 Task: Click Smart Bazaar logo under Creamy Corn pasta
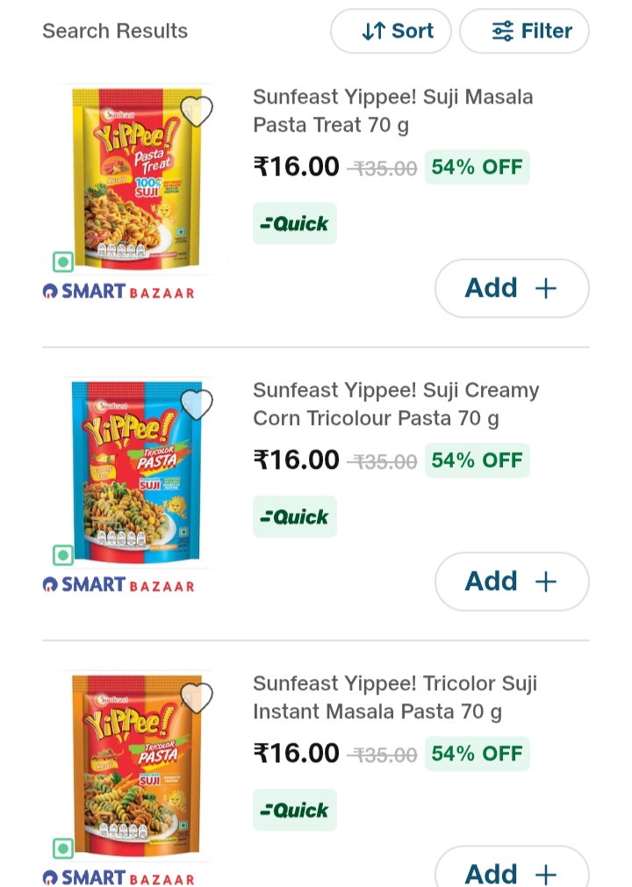coord(118,585)
